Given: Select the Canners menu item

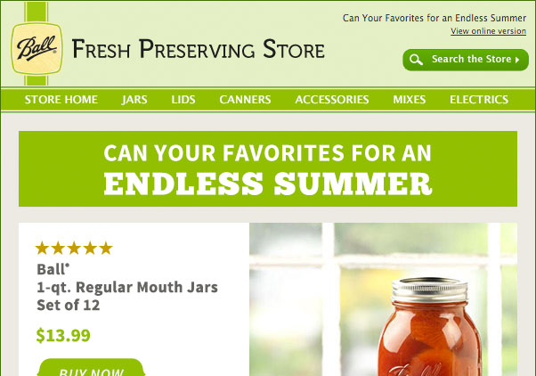Looking at the screenshot, I should pyautogui.click(x=245, y=100).
